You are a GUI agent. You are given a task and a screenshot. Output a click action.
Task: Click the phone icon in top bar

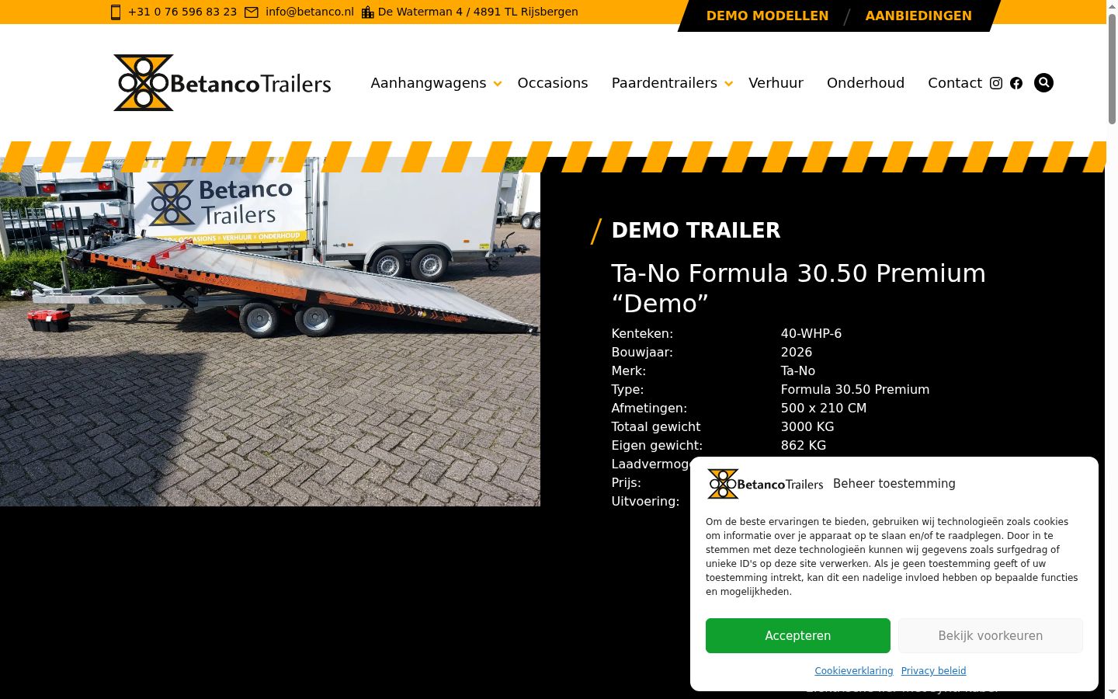(116, 12)
